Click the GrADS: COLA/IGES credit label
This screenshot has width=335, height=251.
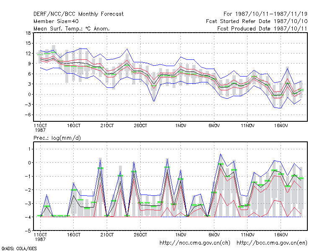19,248
